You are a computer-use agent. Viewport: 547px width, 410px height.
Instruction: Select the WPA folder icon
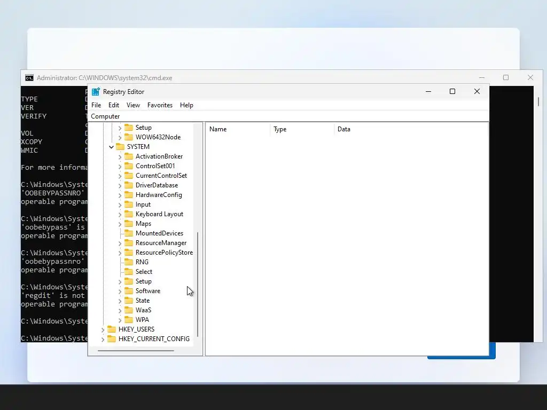coord(129,319)
